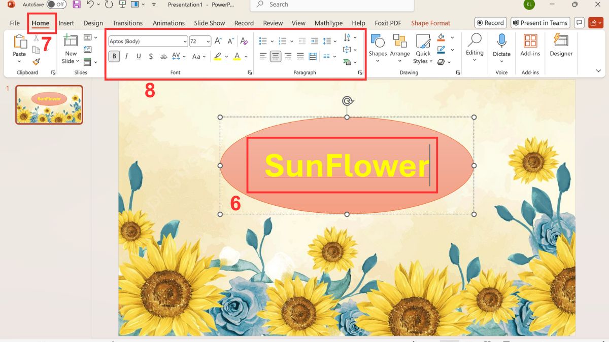Increase the font size
609x342 pixels.
tap(218, 41)
